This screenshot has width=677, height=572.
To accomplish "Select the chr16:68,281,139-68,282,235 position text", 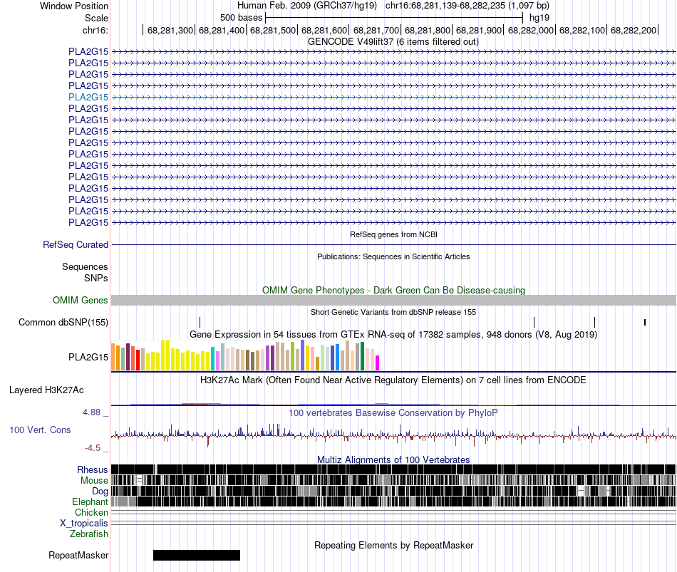I will 467,6.
